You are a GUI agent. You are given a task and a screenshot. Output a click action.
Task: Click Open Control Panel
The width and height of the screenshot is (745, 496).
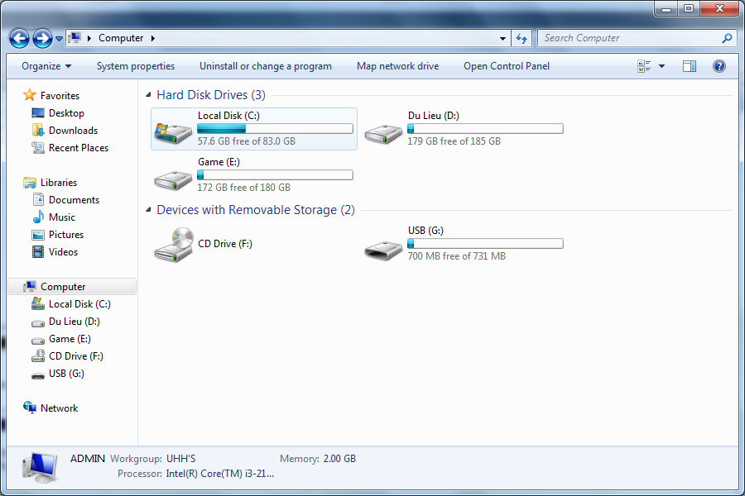(x=507, y=66)
